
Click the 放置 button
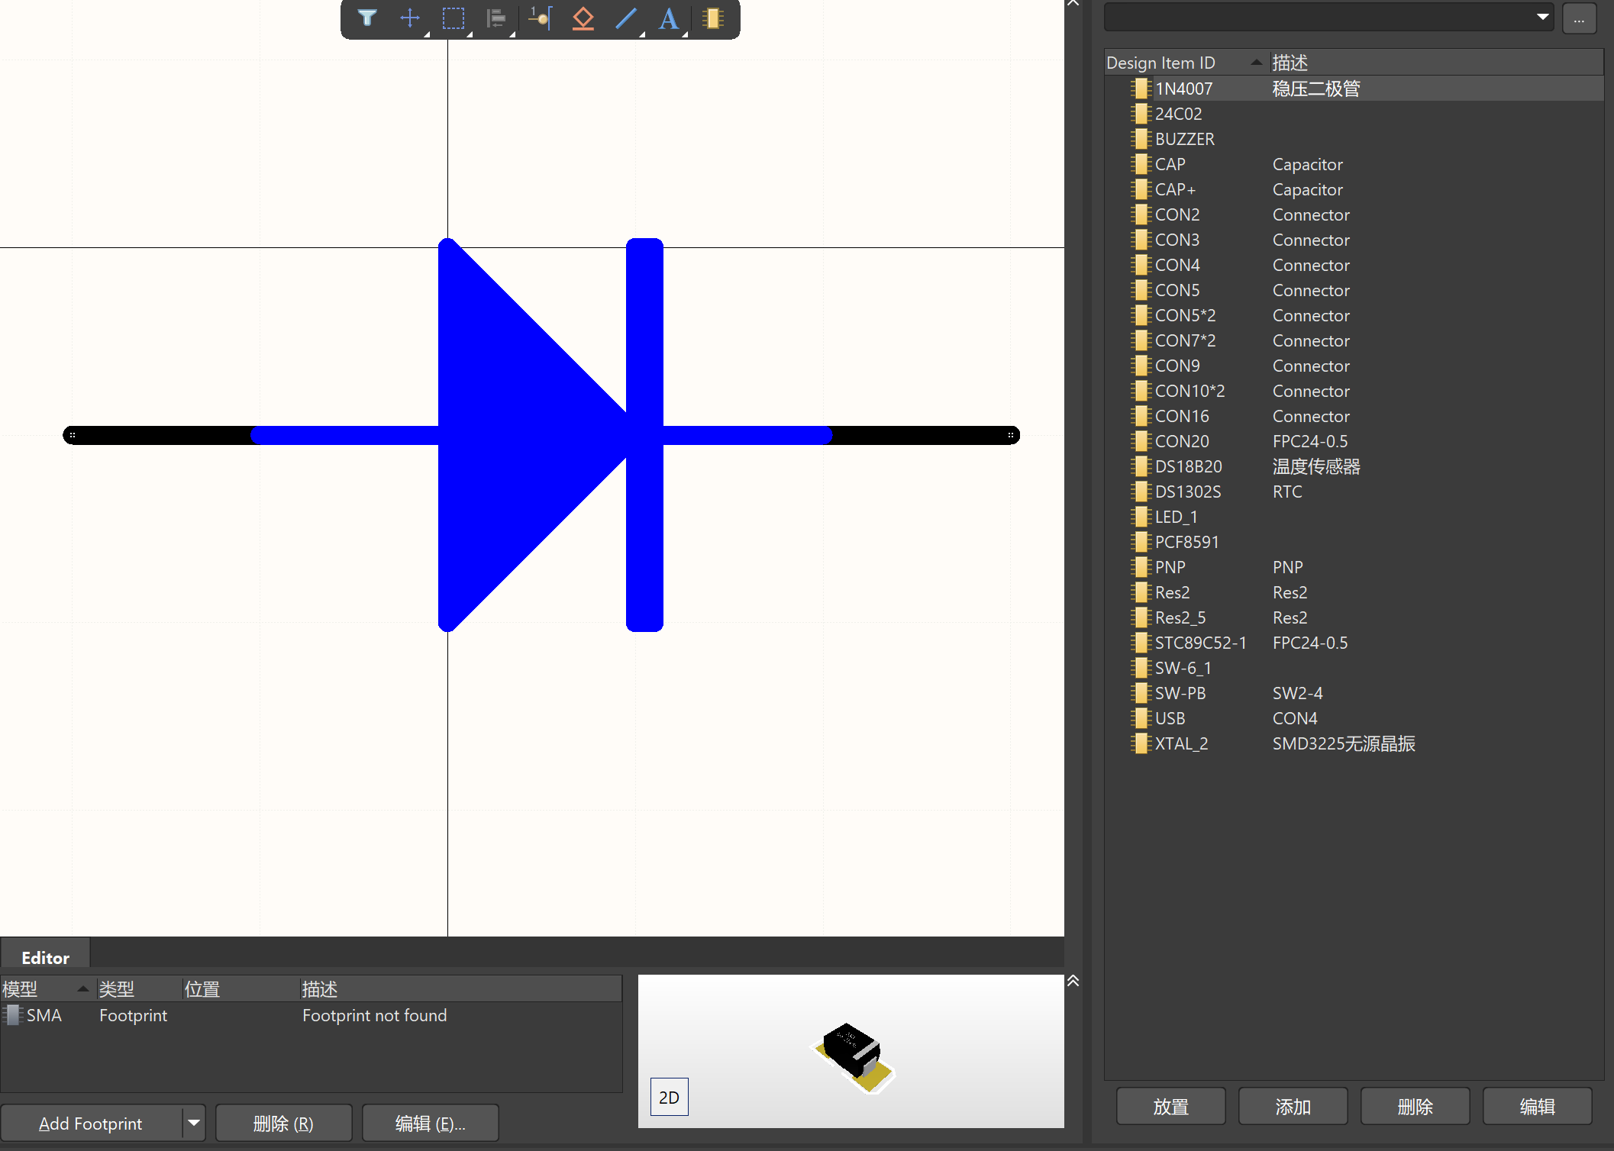point(1170,1107)
